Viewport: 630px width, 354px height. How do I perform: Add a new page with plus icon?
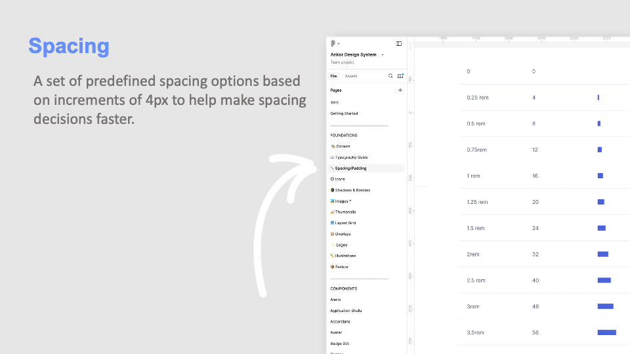pyautogui.click(x=400, y=90)
